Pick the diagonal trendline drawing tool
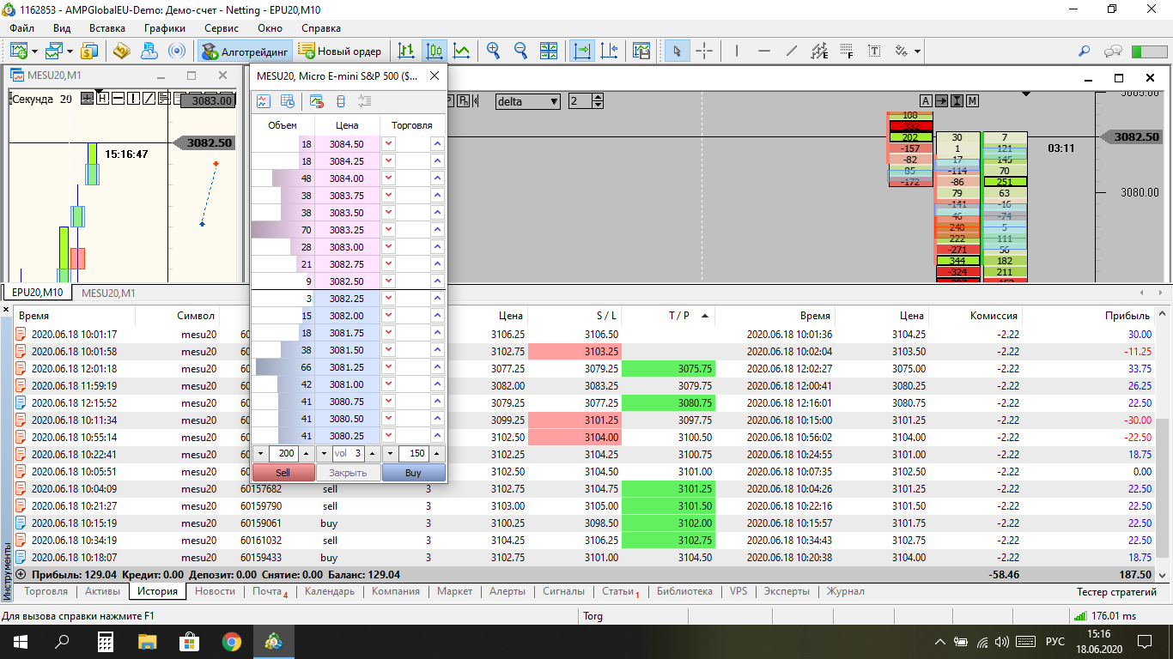Viewport: 1173px width, 659px height. coord(792,51)
